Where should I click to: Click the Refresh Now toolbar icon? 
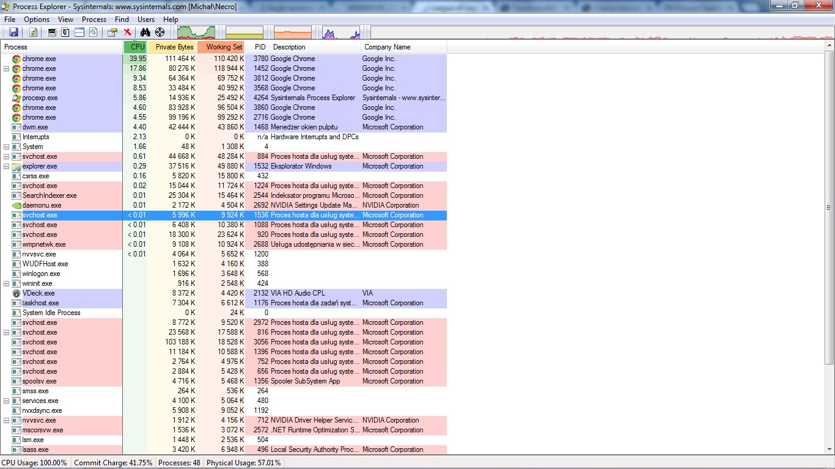[x=33, y=32]
